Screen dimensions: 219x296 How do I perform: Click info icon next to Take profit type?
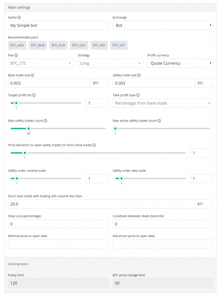[138, 95]
